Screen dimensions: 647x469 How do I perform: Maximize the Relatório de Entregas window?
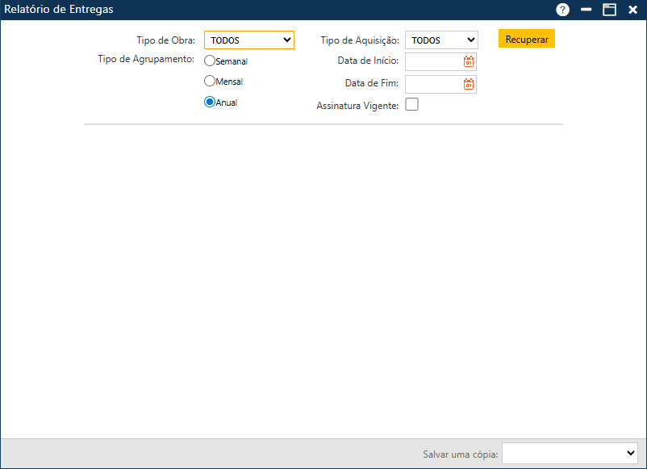[x=609, y=10]
